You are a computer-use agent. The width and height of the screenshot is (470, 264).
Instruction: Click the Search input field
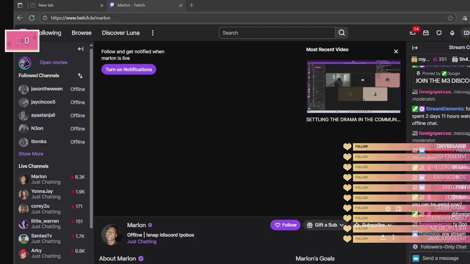[x=277, y=33]
